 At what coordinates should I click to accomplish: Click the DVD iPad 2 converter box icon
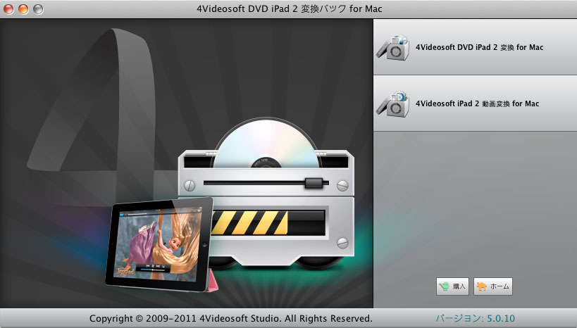click(x=393, y=47)
